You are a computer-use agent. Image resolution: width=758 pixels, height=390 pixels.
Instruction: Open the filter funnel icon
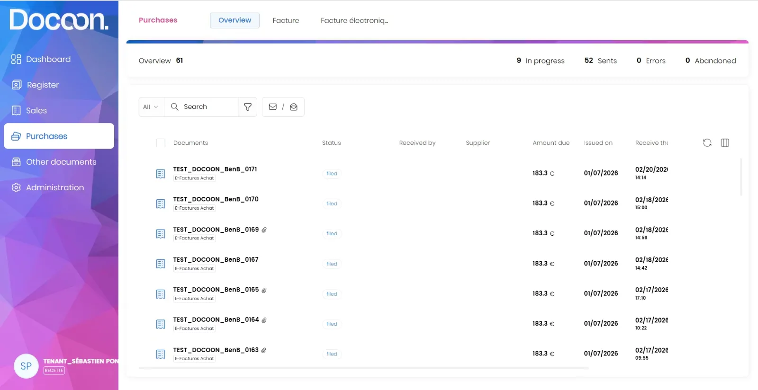click(248, 107)
